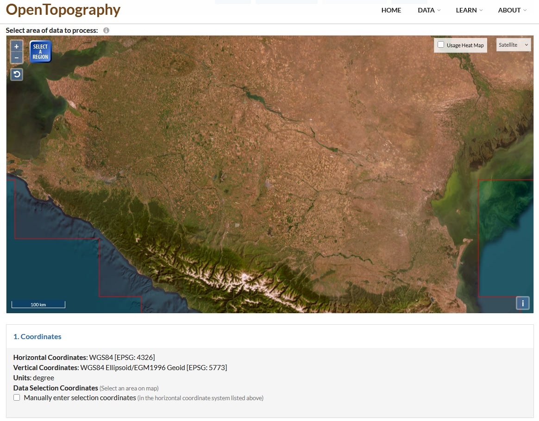Show map attribution via the 'i' button
The height and width of the screenshot is (421, 539).
coord(523,303)
